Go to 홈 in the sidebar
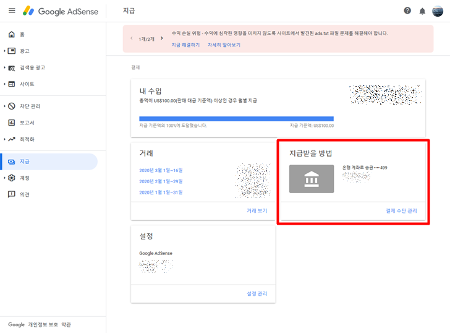 pos(22,34)
